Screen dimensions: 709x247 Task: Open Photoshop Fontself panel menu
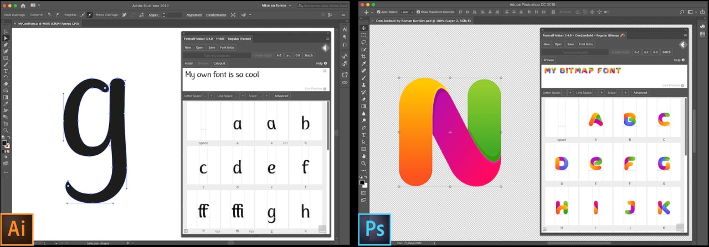pyautogui.click(x=685, y=35)
